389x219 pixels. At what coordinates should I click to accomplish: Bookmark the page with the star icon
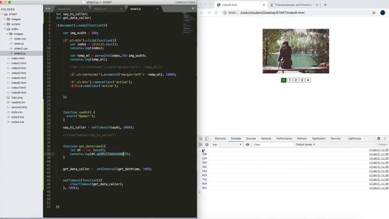point(374,13)
